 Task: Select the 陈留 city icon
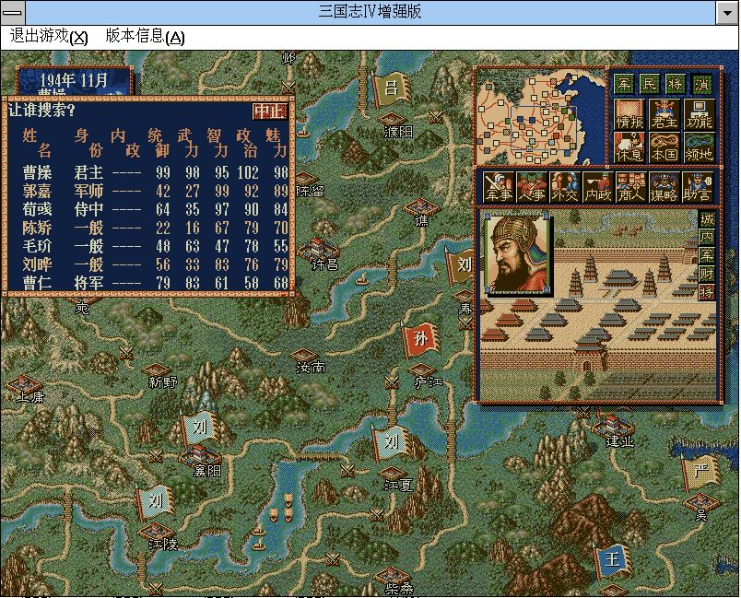click(x=305, y=178)
